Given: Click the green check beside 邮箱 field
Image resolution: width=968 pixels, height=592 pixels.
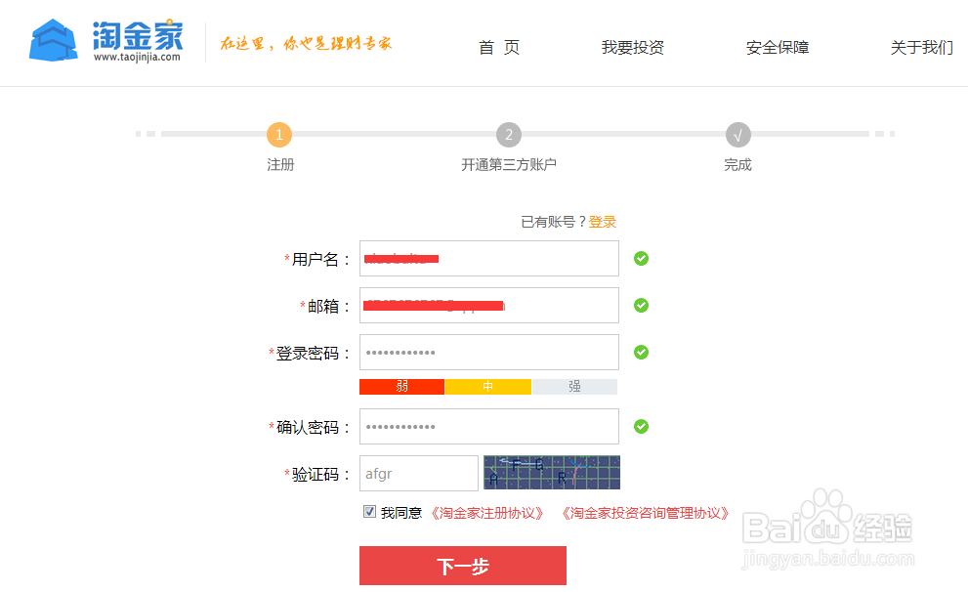Looking at the screenshot, I should click(x=641, y=305).
